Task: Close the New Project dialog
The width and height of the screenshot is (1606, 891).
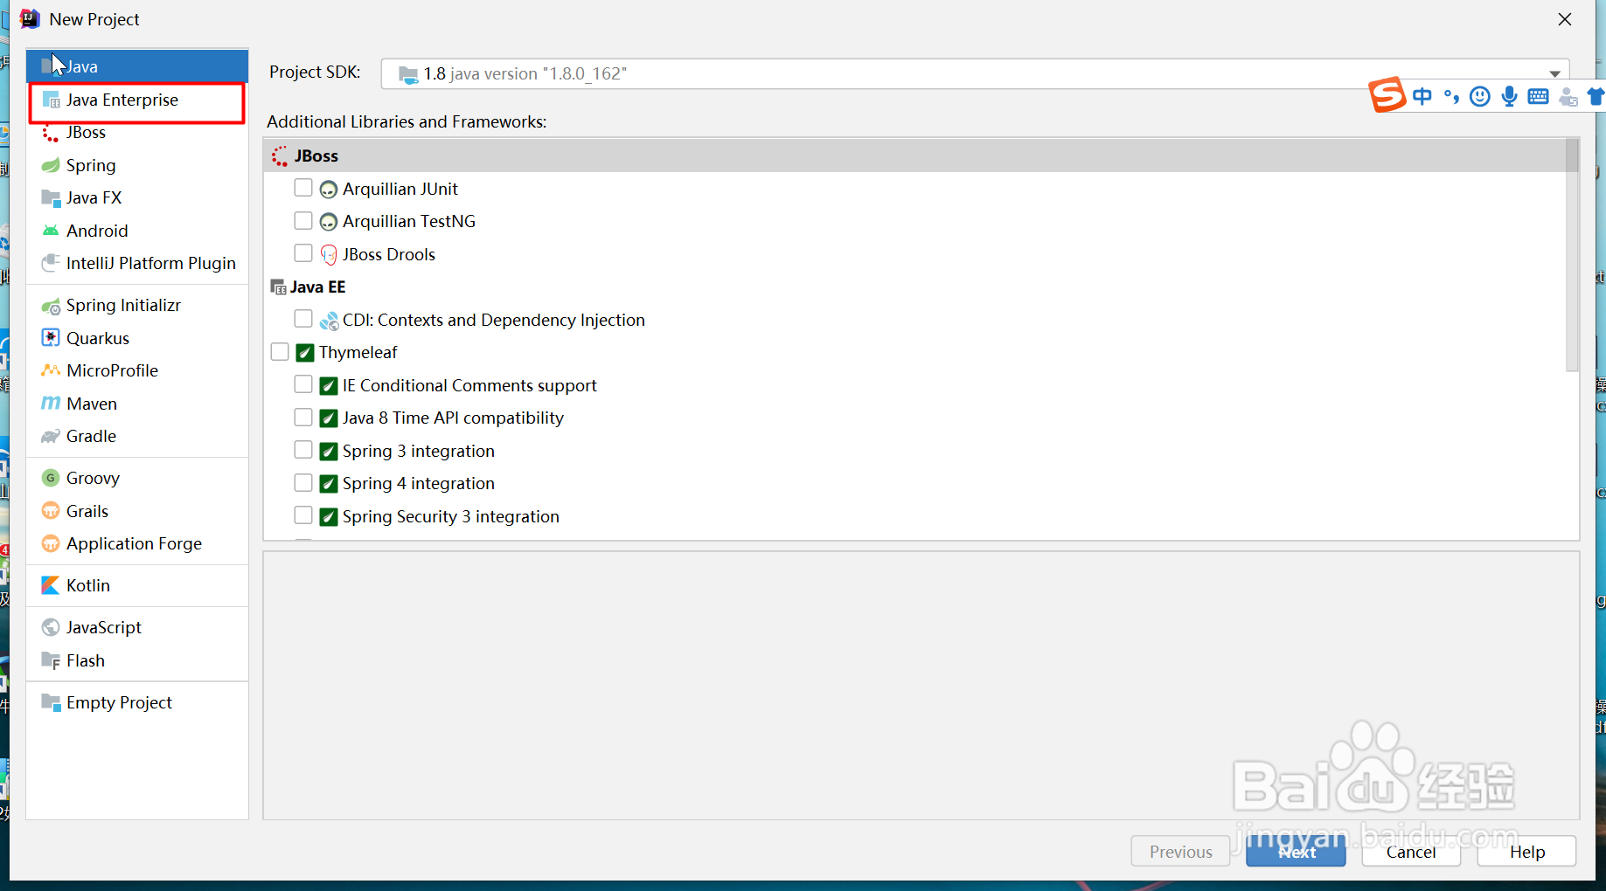Action: (1565, 19)
